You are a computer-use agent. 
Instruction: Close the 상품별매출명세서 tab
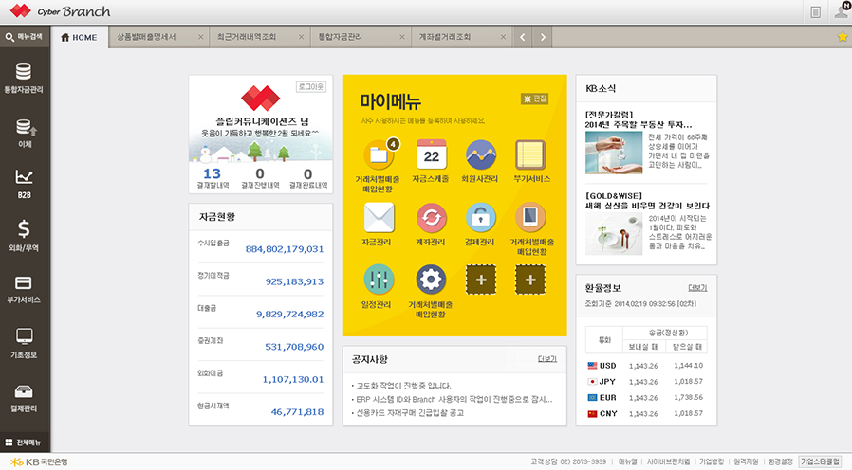point(200,37)
